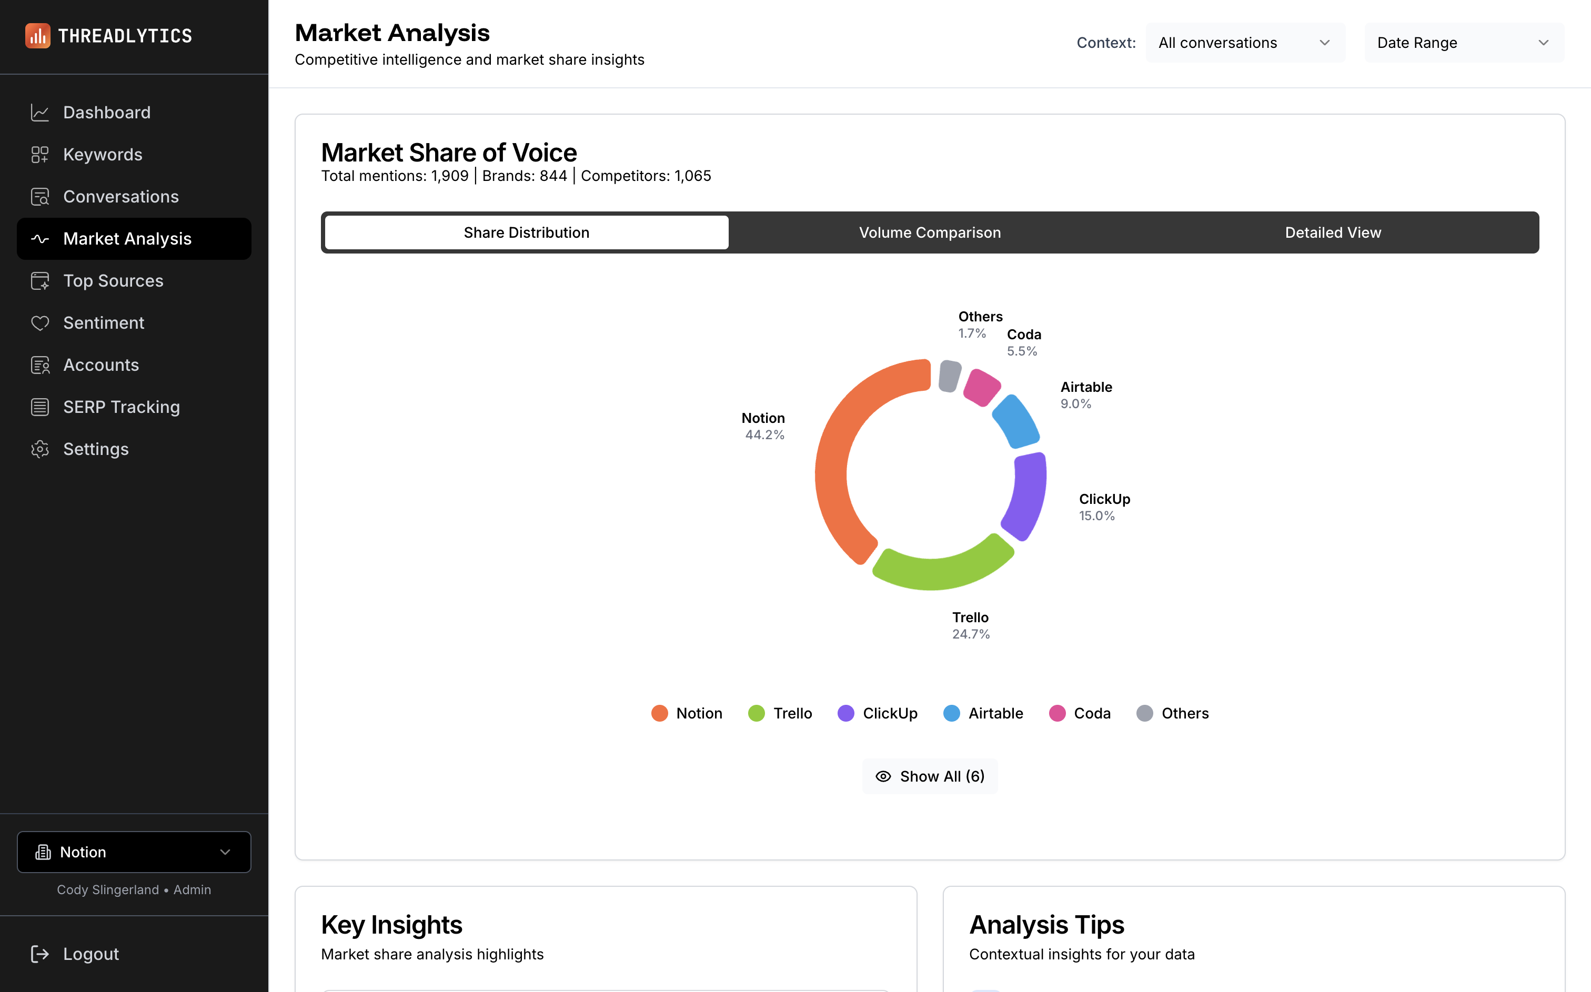
Task: Toggle Trello series in chart legend
Action: pos(780,713)
